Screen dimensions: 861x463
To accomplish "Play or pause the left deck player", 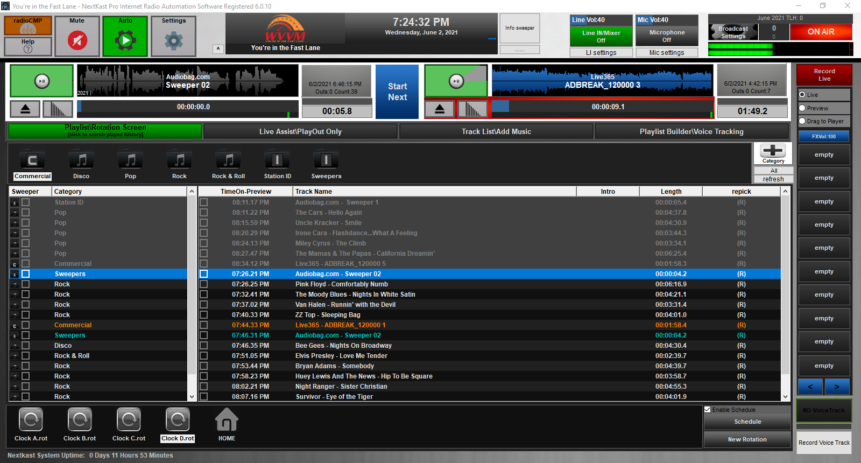I will [42, 81].
